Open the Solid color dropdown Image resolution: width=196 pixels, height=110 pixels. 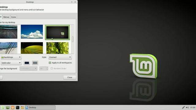pos(11,63)
